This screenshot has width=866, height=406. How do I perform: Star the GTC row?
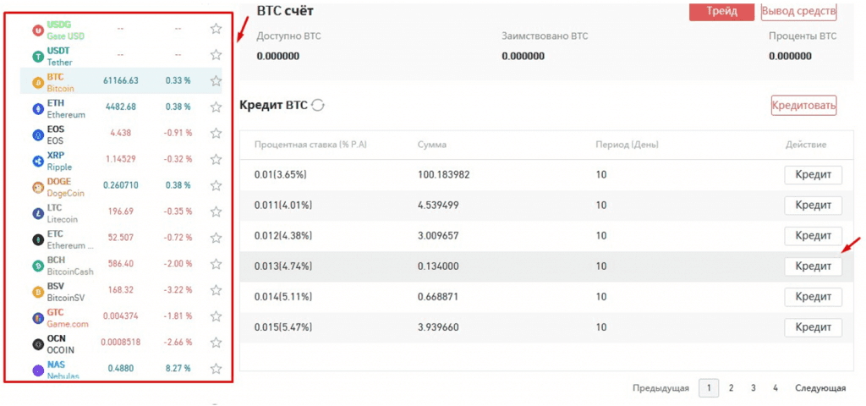(216, 316)
